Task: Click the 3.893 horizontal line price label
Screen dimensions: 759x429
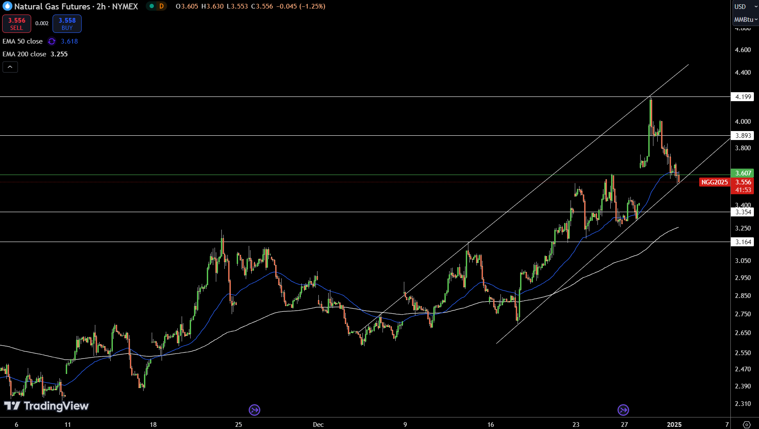Action: [743, 136]
